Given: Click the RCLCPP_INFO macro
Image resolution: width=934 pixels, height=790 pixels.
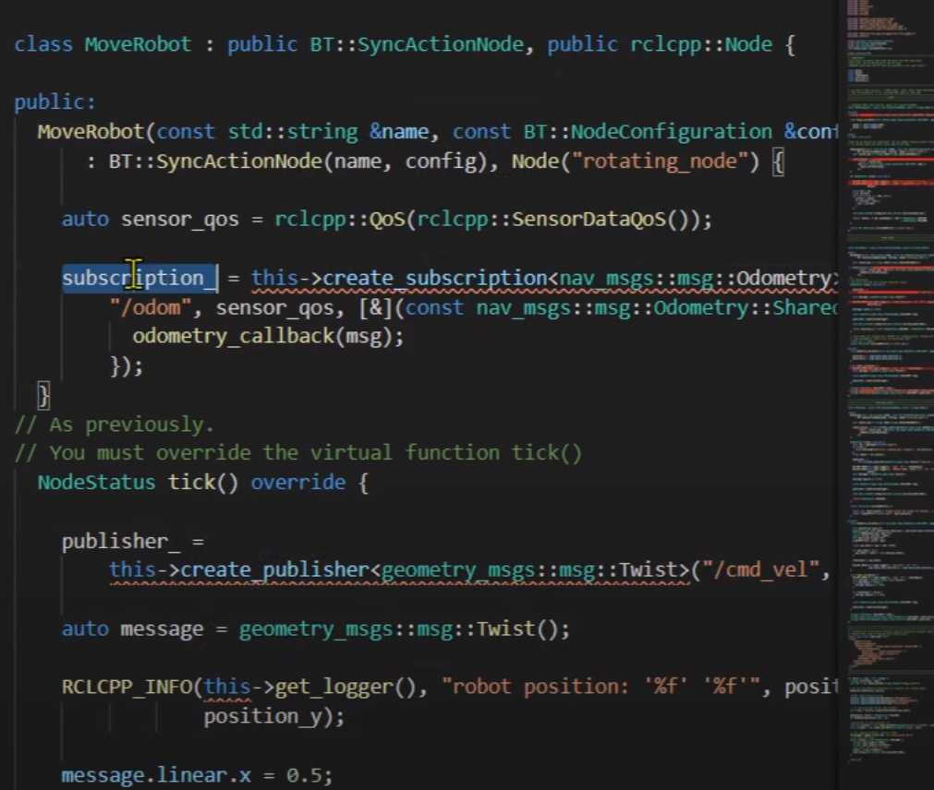Looking at the screenshot, I should tap(127, 687).
